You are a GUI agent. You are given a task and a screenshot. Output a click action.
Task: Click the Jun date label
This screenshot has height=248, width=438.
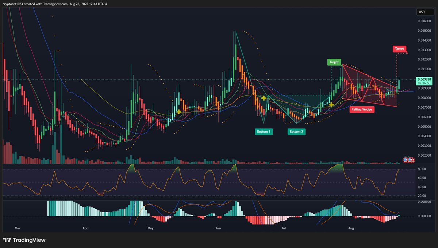pos(218,228)
